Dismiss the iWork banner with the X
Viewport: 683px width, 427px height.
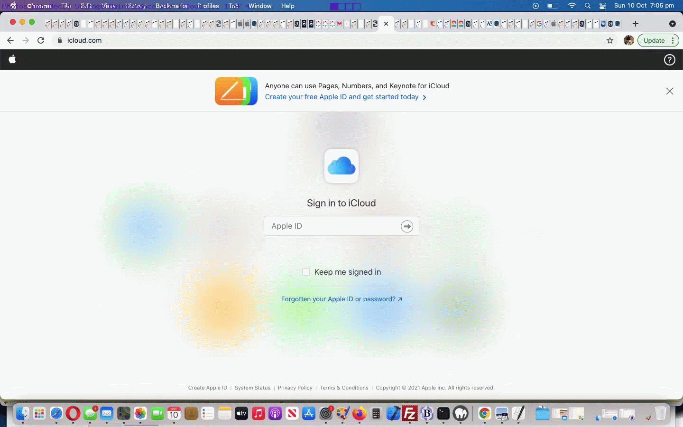click(669, 91)
